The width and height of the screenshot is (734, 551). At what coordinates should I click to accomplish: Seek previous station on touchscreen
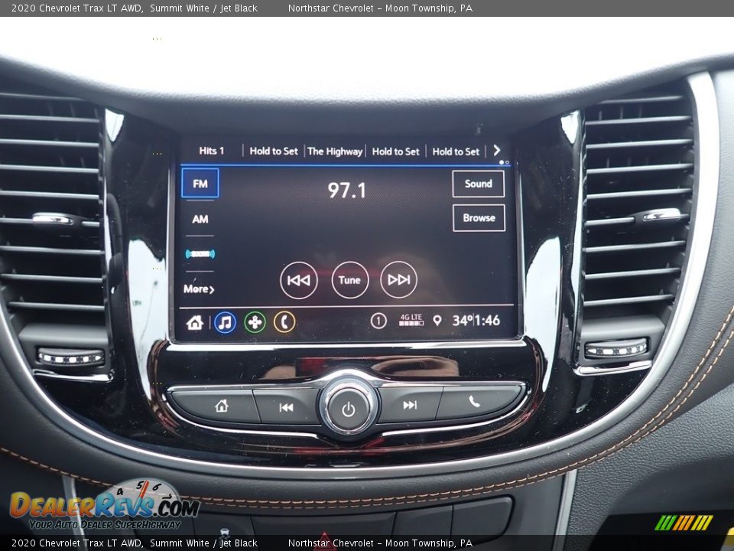(x=299, y=280)
